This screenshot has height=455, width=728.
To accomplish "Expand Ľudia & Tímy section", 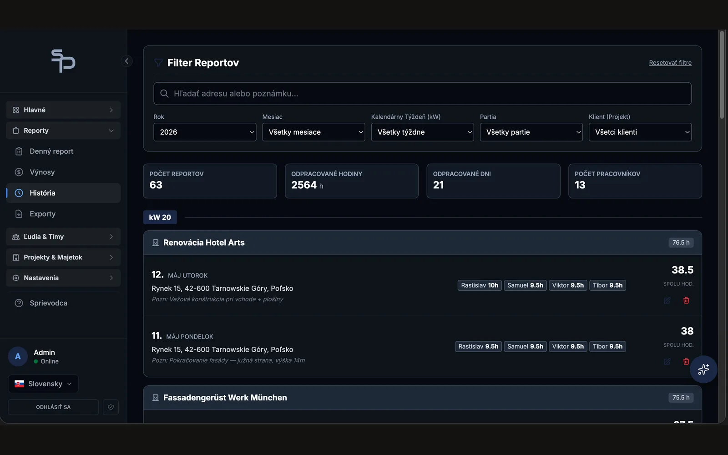I will (x=63, y=237).
